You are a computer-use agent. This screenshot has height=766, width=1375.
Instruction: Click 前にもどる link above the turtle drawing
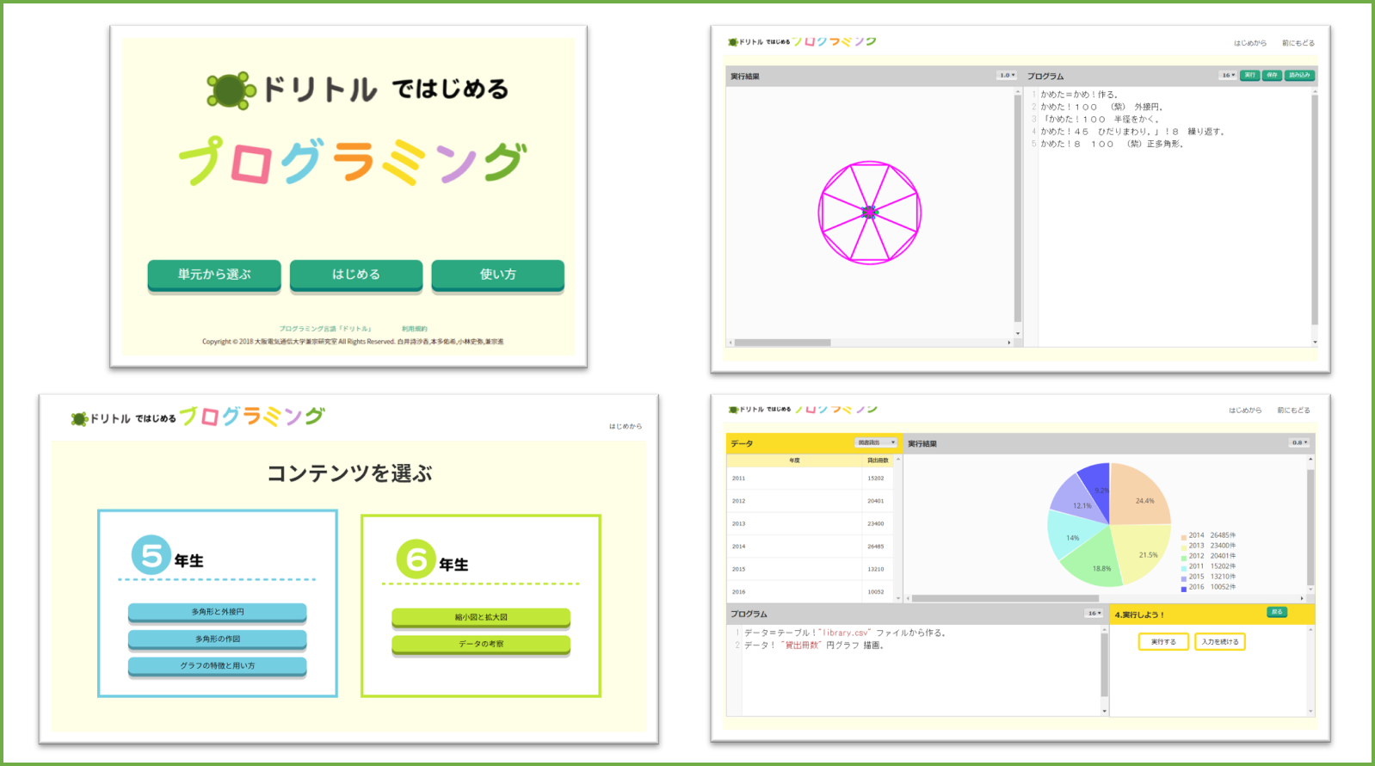click(1298, 43)
